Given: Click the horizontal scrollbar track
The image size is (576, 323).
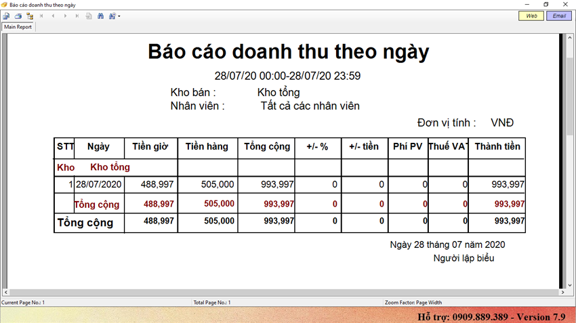Looking at the screenshot, I should [284, 293].
